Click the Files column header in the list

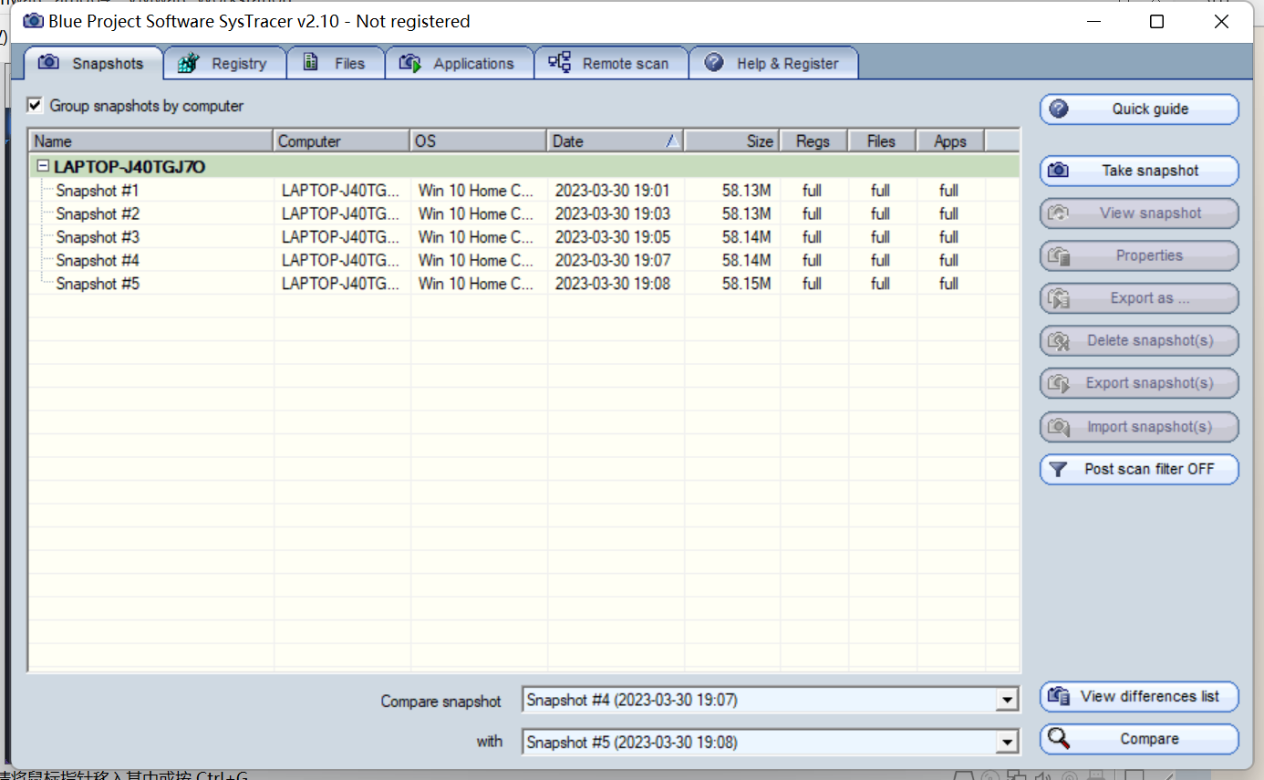[x=883, y=141]
